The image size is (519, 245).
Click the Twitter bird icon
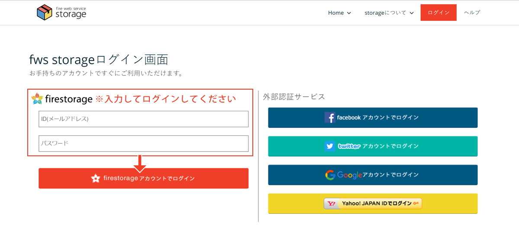pyautogui.click(x=330, y=146)
